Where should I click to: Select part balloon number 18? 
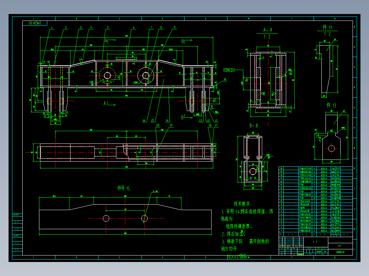coord(210,125)
